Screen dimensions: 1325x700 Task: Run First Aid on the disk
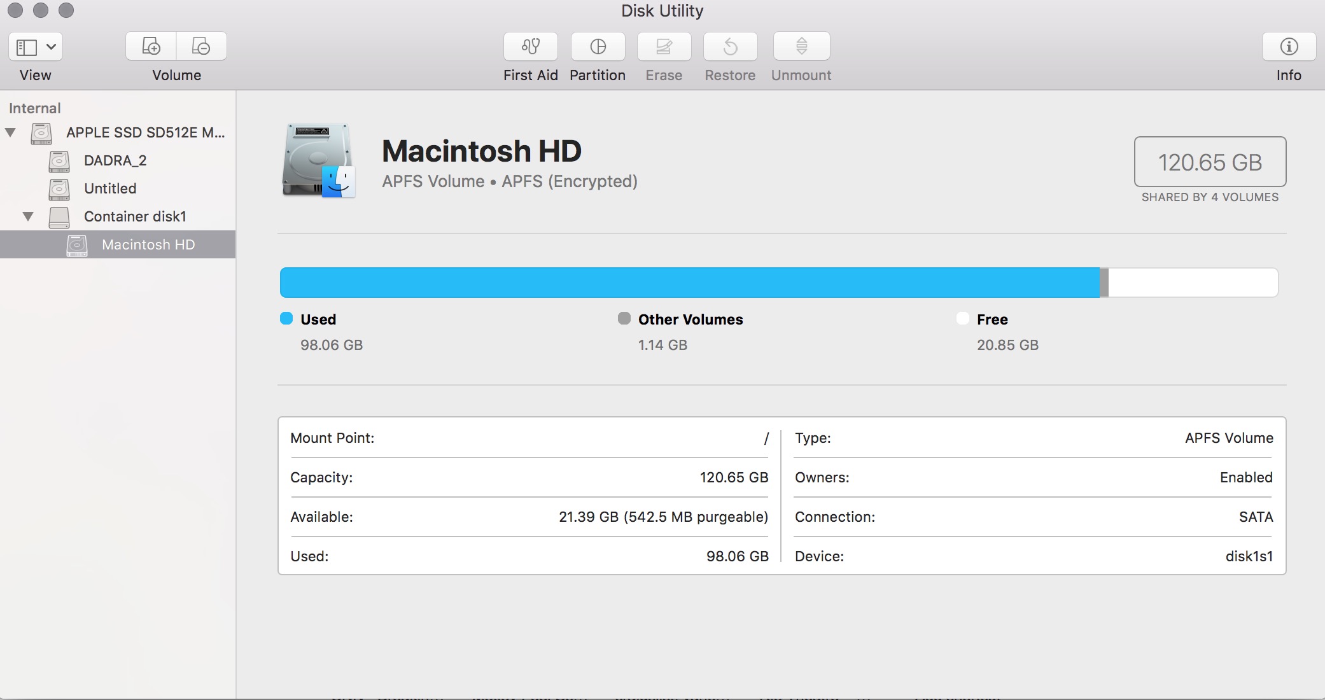tap(530, 46)
